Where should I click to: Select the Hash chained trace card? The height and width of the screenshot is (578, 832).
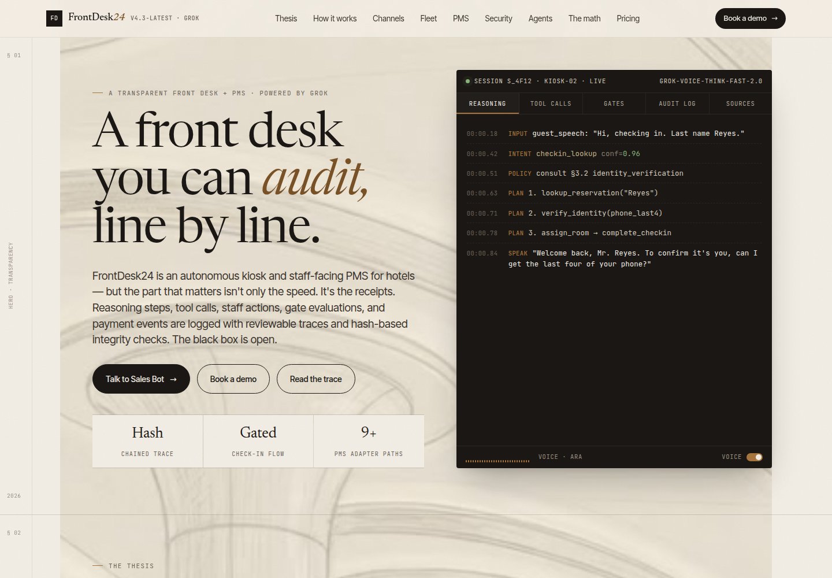click(147, 441)
